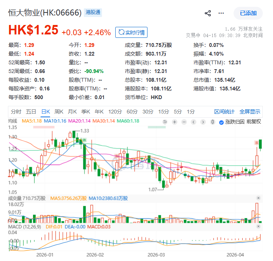The width and height of the screenshot is (273, 261).
Task: Click the 已添加 watchlist button
Action: [248, 13]
